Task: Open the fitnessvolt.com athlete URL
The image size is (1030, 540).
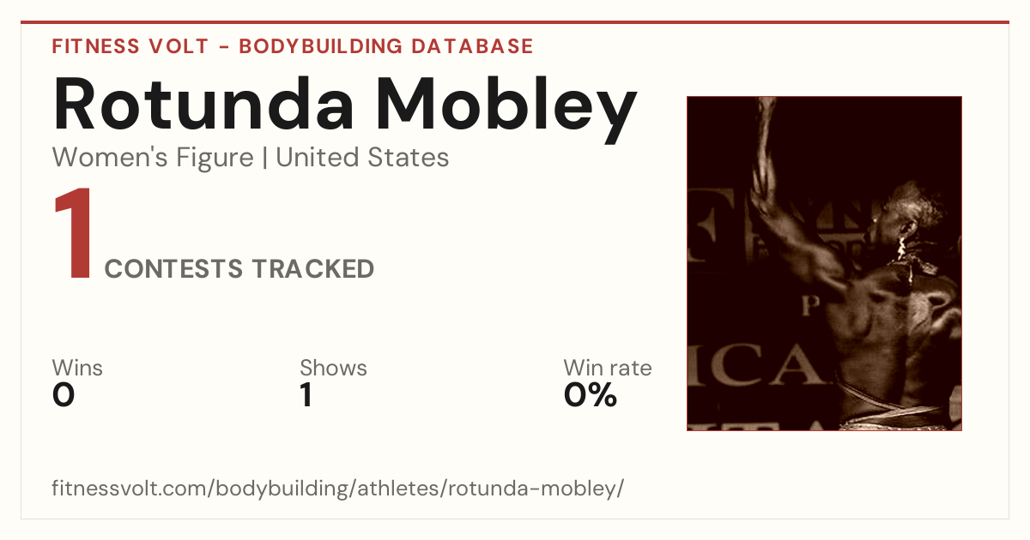Action: pyautogui.click(x=337, y=489)
